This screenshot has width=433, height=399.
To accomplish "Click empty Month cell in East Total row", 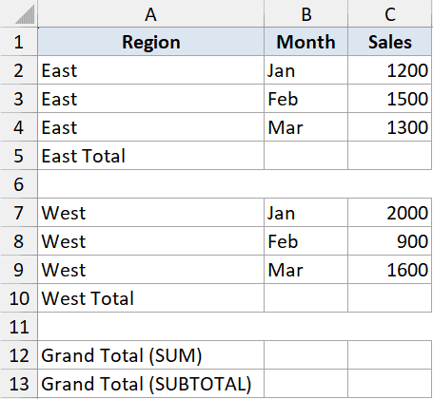I will (x=305, y=156).
